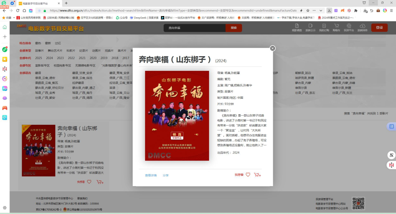This screenshot has width=396, height=214.
Task: Select 最热 sorting option
Action: click(38, 43)
